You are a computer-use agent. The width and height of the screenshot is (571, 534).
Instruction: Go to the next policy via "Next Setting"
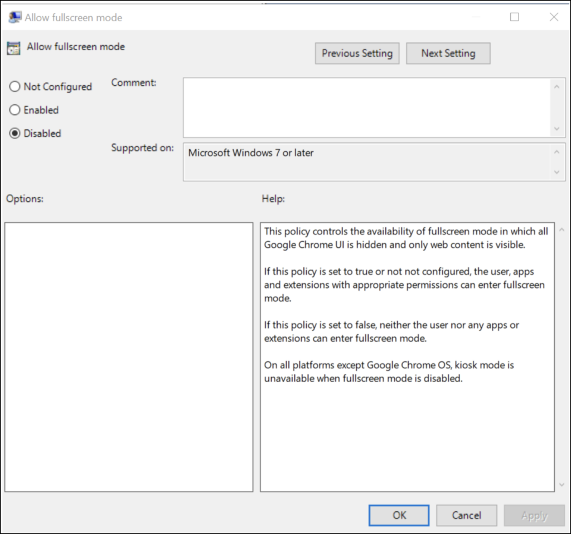[448, 53]
